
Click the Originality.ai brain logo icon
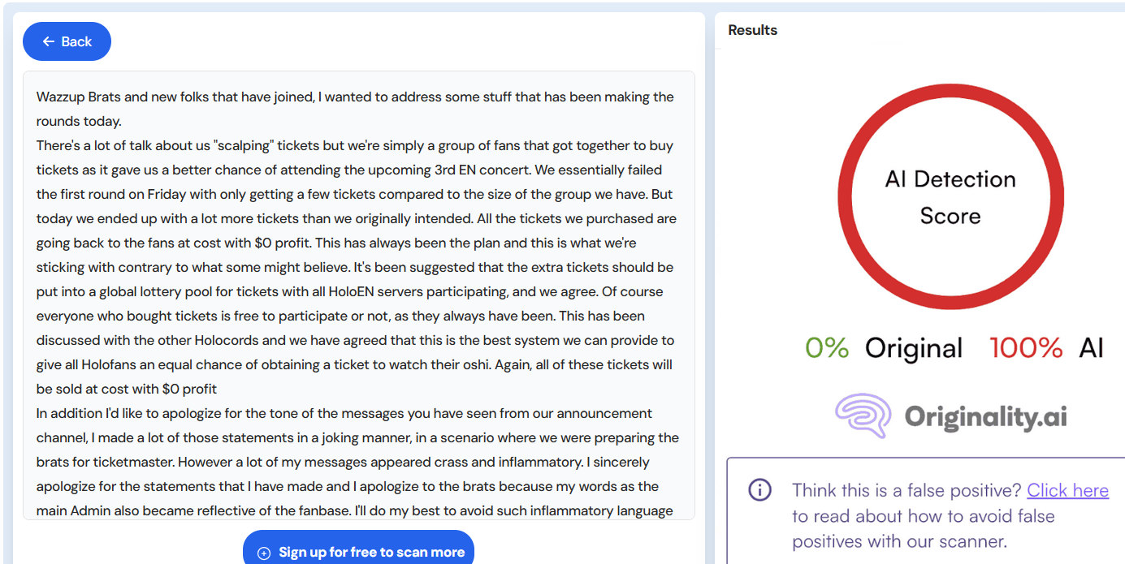coord(863,415)
